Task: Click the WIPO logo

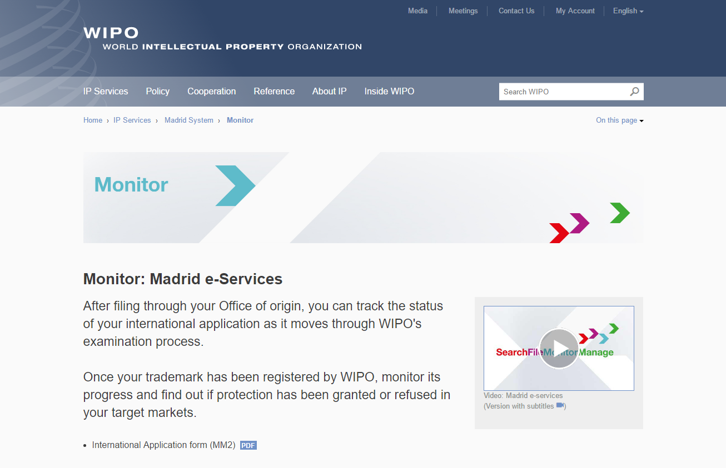Action: coord(111,33)
